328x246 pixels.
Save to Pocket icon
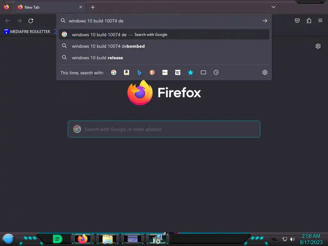297,20
